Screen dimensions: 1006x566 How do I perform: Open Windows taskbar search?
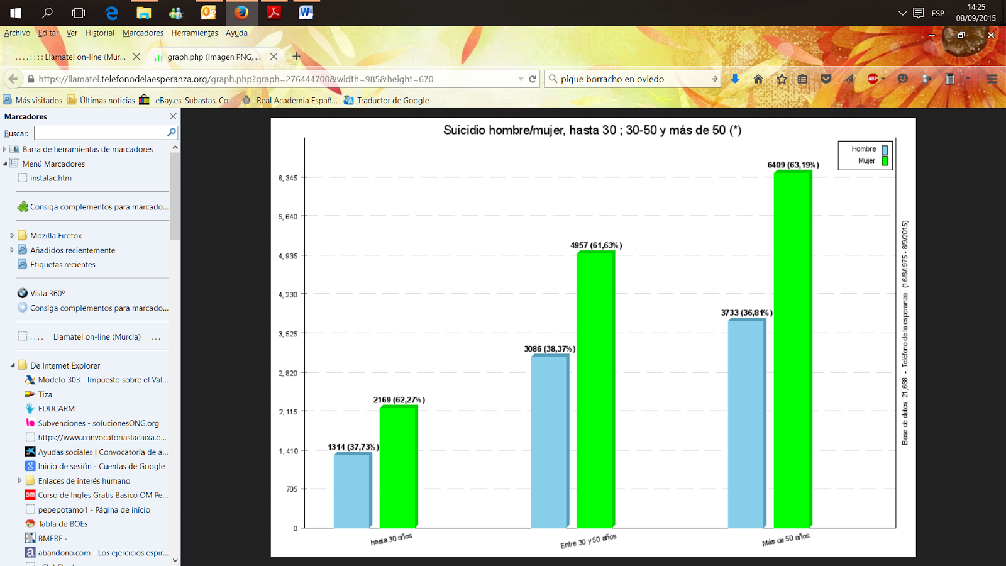[47, 13]
